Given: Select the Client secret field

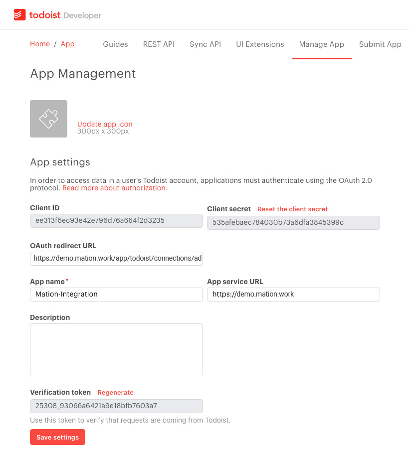Looking at the screenshot, I should (293, 223).
